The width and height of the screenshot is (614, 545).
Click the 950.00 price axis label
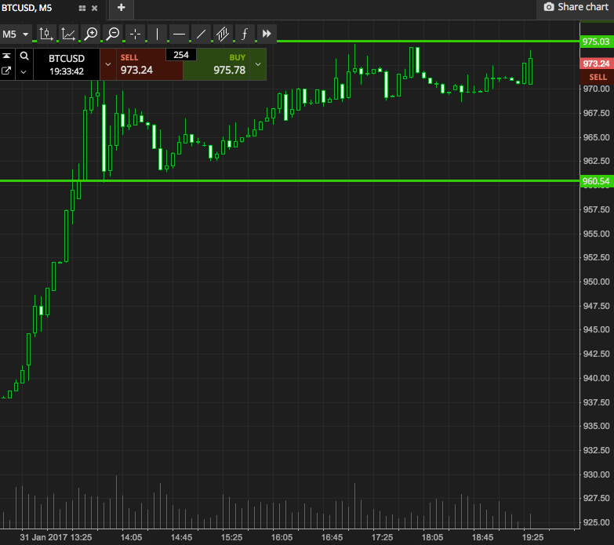point(597,282)
